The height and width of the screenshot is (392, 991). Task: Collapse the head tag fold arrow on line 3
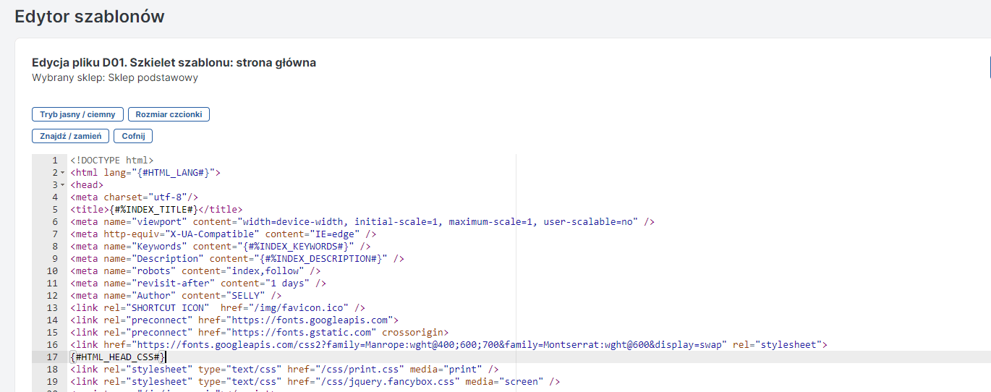[x=63, y=185]
